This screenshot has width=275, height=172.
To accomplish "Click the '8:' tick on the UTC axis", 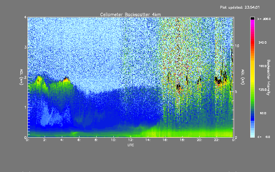I will (97, 140).
